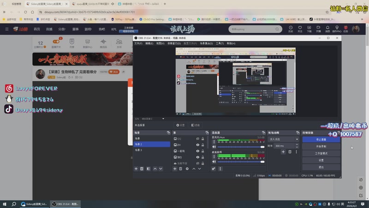The image size is (369, 208).
Task: Undock the Audio Mixer panel float icon
Action: (x=263, y=133)
